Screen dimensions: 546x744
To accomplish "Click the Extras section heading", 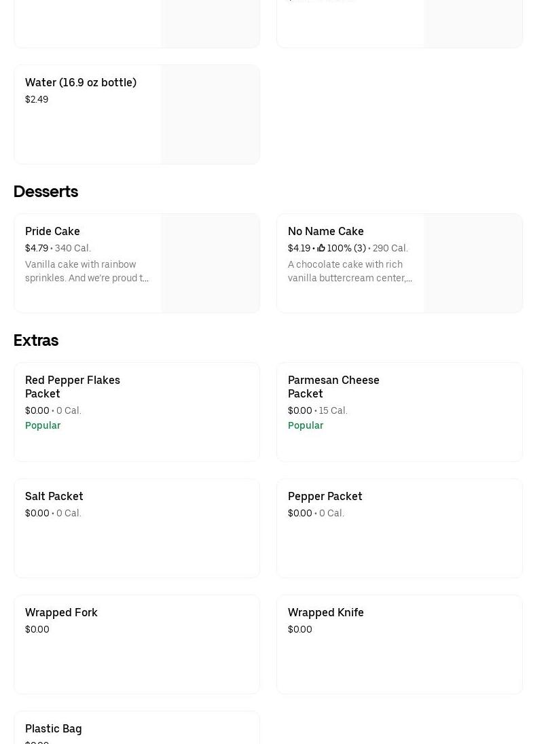I will click(36, 340).
